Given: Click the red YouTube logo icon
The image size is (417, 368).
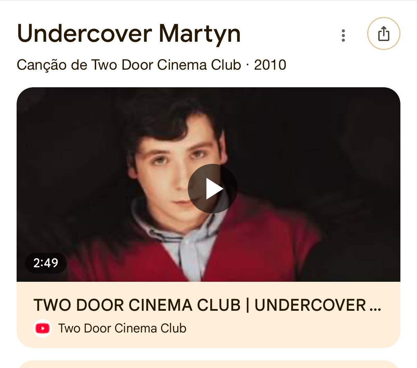Looking at the screenshot, I should click(43, 328).
